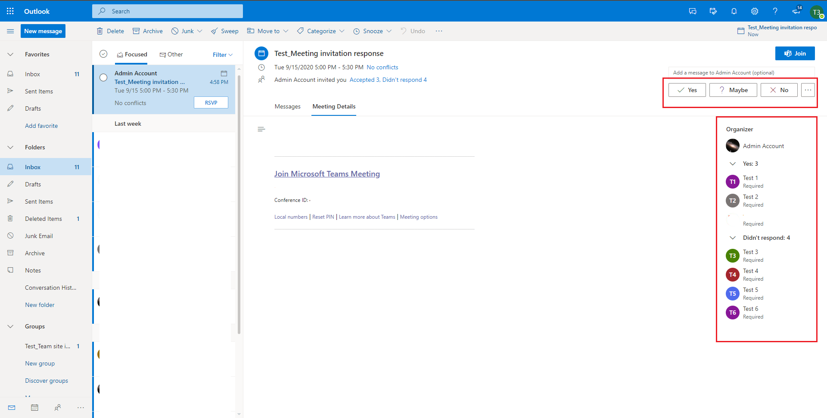Switch to the Focused inbox tab
Image resolution: width=827 pixels, height=418 pixels.
[132, 55]
